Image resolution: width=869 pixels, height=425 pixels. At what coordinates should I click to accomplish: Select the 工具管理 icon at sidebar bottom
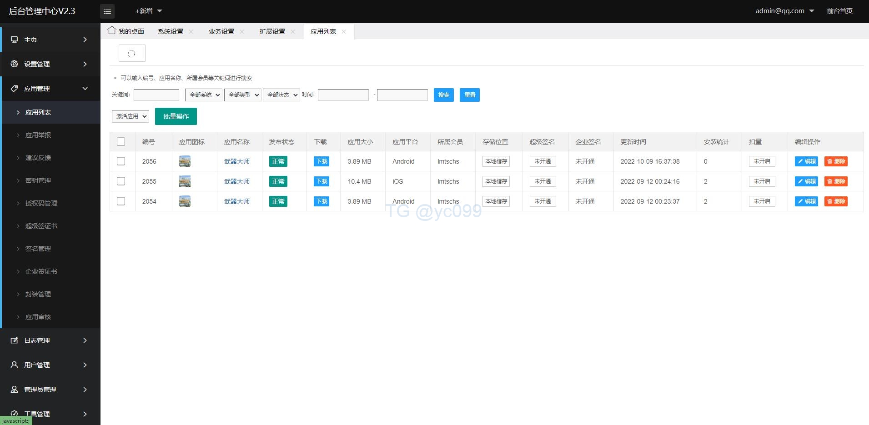(15, 414)
